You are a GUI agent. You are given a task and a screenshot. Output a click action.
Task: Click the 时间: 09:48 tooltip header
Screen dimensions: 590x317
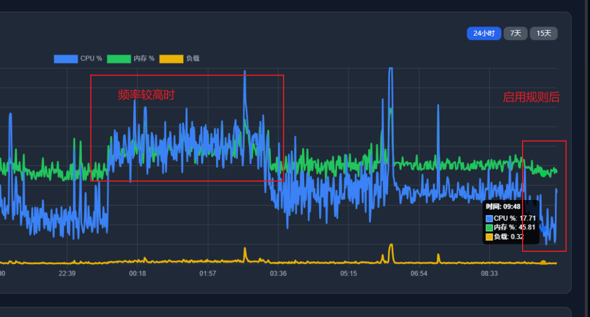pos(503,207)
